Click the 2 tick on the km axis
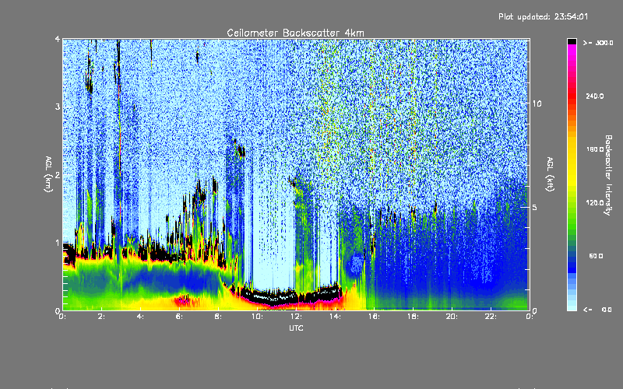 pos(58,174)
